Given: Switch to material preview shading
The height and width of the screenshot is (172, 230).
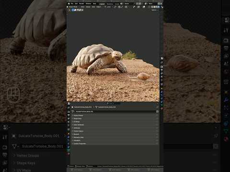Looking at the screenshot, I should [x=157, y=7].
